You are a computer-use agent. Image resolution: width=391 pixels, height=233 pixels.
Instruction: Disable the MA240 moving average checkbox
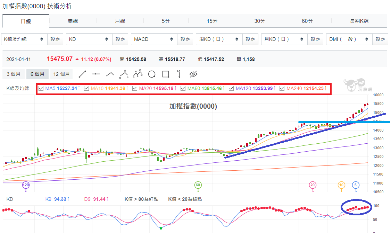(x=282, y=88)
